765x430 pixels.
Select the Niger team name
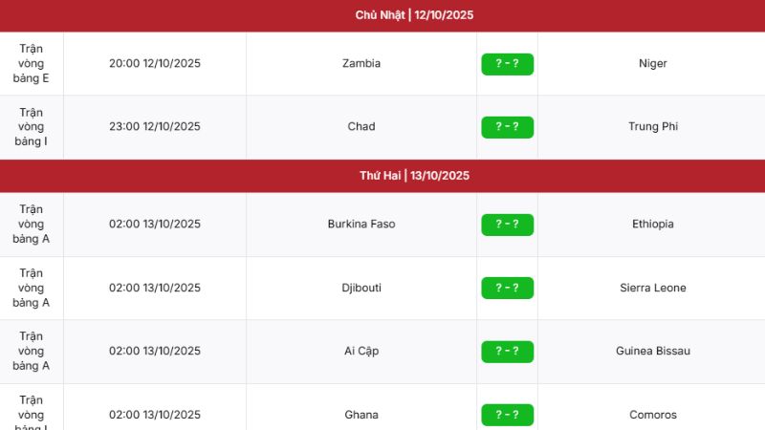click(653, 64)
